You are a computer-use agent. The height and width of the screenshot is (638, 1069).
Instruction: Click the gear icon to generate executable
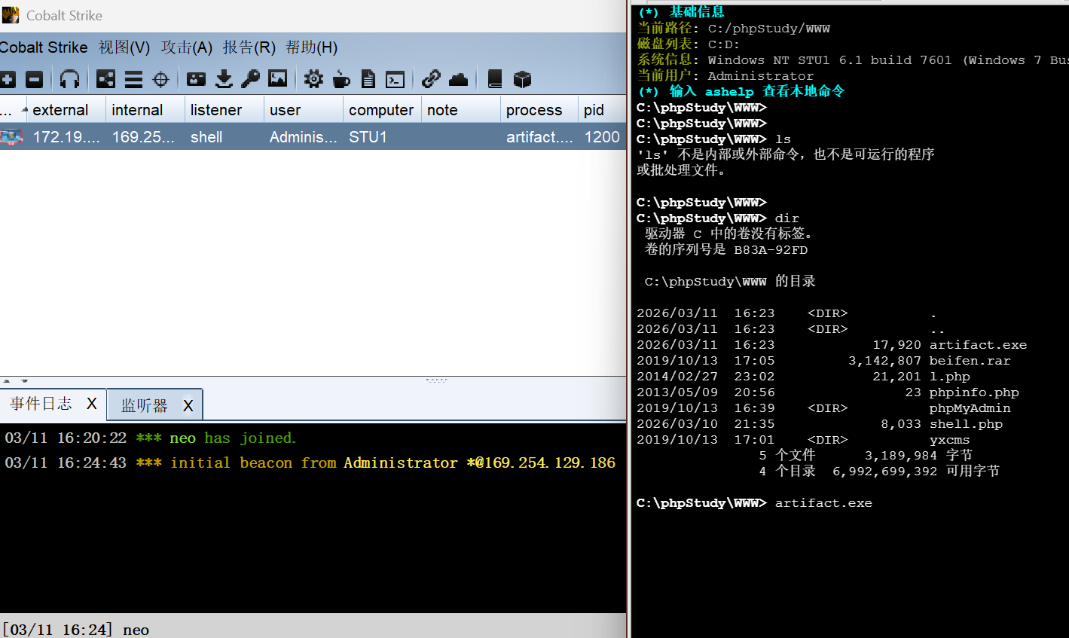coord(313,79)
